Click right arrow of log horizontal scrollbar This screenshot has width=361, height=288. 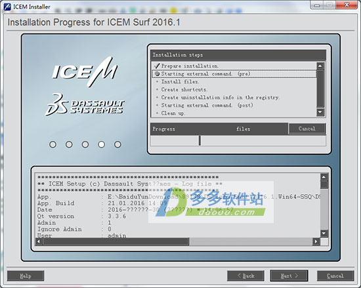coord(316,241)
